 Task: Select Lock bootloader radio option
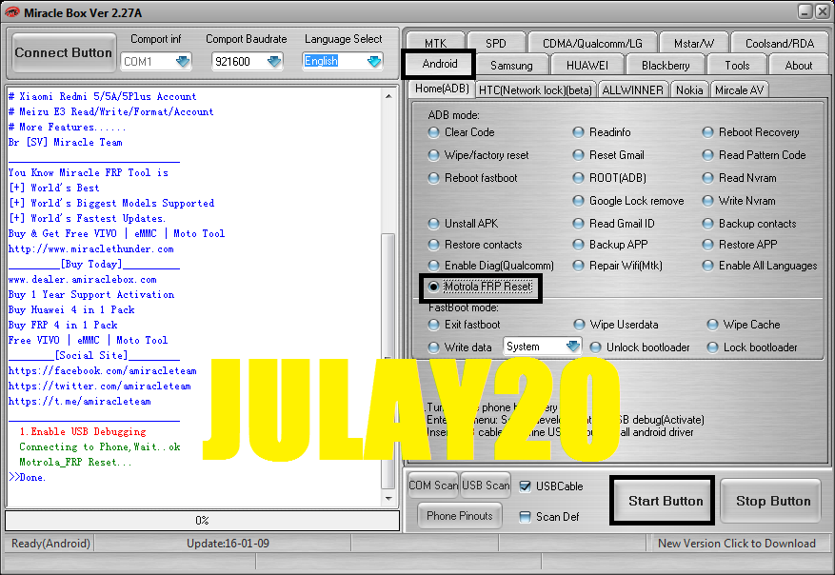[712, 347]
